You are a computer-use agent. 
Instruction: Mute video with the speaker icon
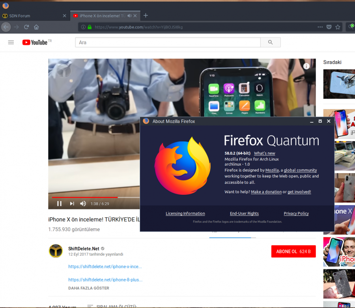(83, 203)
